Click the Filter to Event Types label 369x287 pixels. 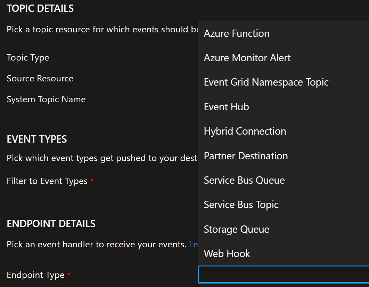tap(47, 181)
